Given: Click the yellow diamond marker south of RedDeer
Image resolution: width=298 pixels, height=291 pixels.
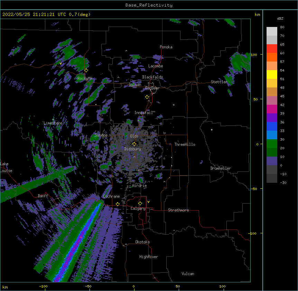Looking at the screenshot, I should point(147,97).
